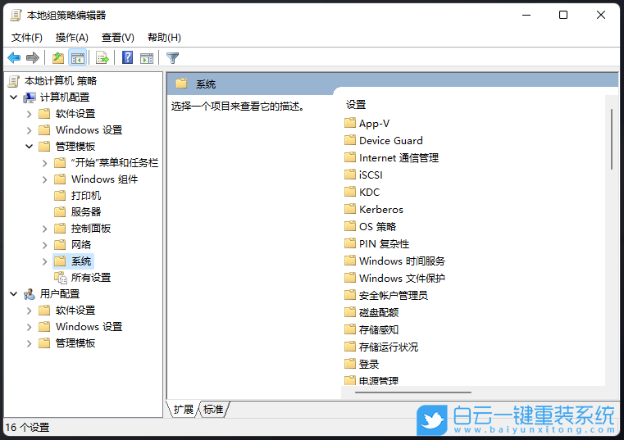This screenshot has width=624, height=440.
Task: Select 软件设置 under 用户配置
Action: click(x=75, y=311)
